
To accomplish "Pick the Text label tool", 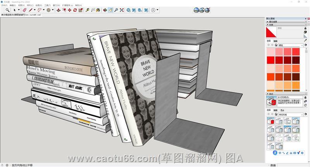I will [x=93, y=10].
